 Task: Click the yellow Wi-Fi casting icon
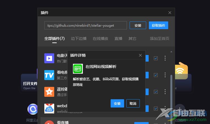[181, 71]
